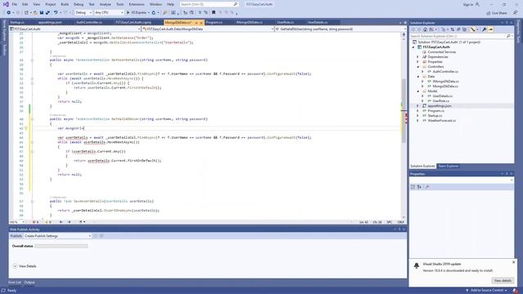
Task: Click the notification bell in update popup
Action: pos(416,265)
